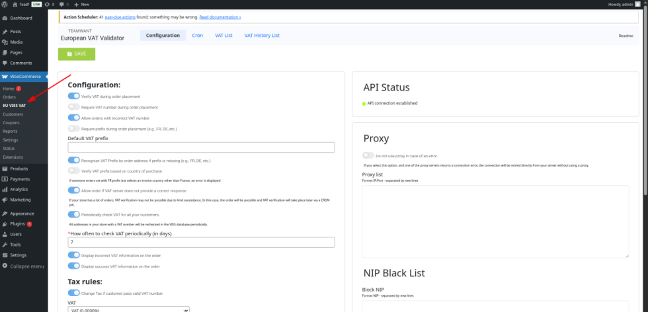This screenshot has height=312, width=648.
Task: Click the WordPress logo icon in admin bar
Action: (5, 4)
